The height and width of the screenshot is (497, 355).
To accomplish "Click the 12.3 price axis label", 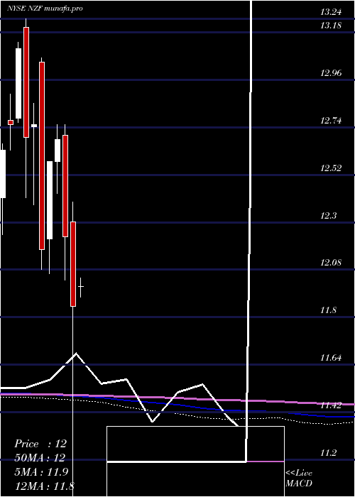I will point(329,216).
